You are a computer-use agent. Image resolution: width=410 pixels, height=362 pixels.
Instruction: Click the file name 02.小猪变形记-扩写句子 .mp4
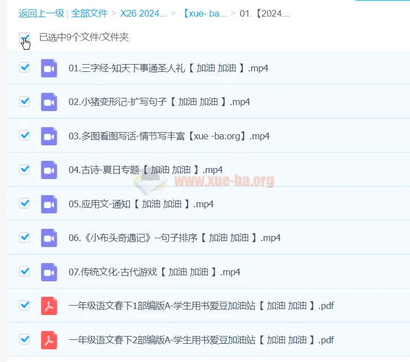click(x=159, y=102)
